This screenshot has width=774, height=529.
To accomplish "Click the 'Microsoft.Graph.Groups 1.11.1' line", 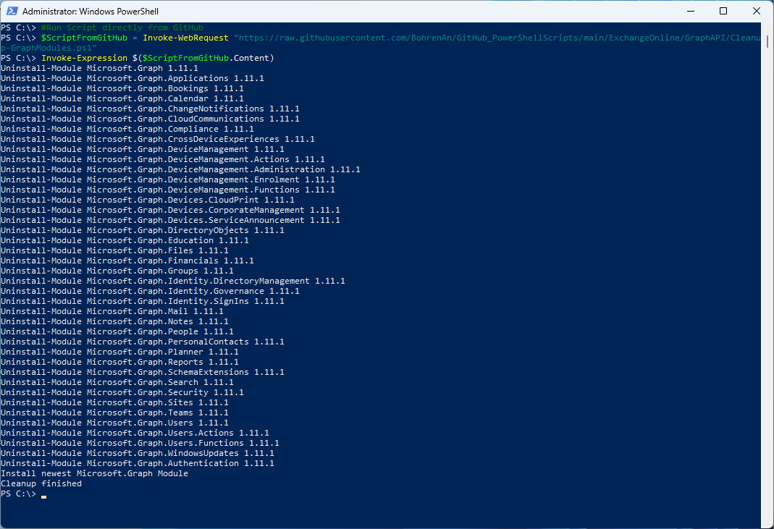I will [x=117, y=271].
